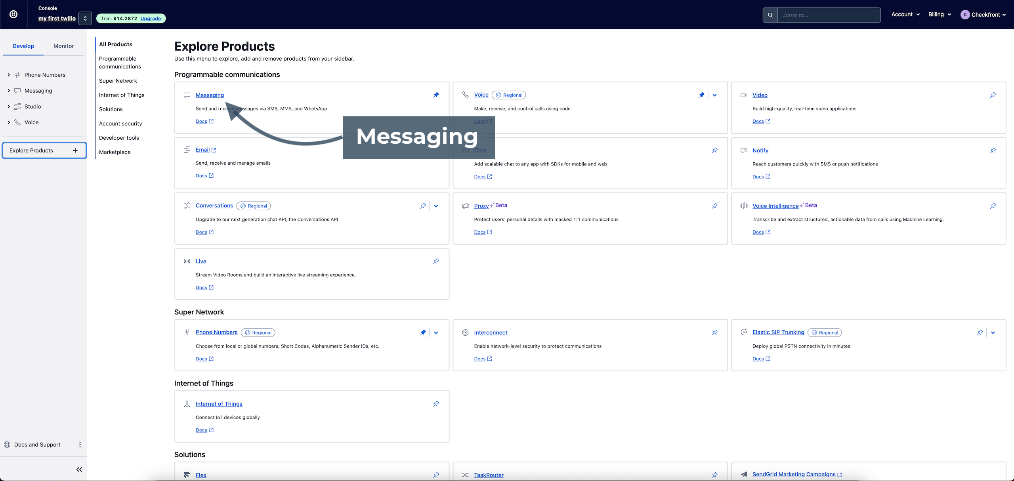The image size is (1014, 481).
Task: Open Docs link under Live
Action: pyautogui.click(x=204, y=287)
